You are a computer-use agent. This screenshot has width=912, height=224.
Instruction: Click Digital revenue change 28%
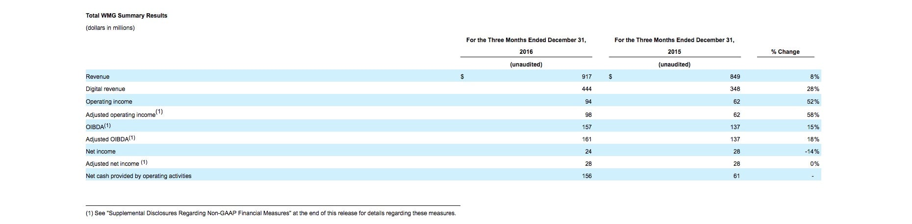click(x=813, y=89)
